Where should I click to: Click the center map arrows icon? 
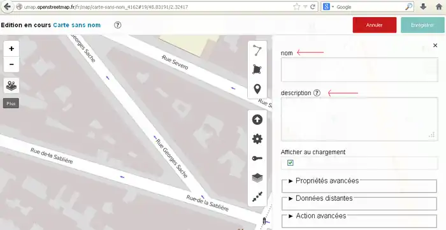point(257,197)
